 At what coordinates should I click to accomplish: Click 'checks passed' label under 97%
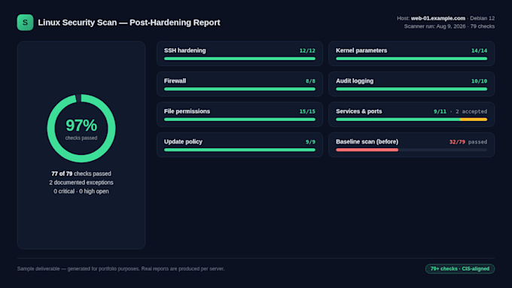tap(81, 138)
